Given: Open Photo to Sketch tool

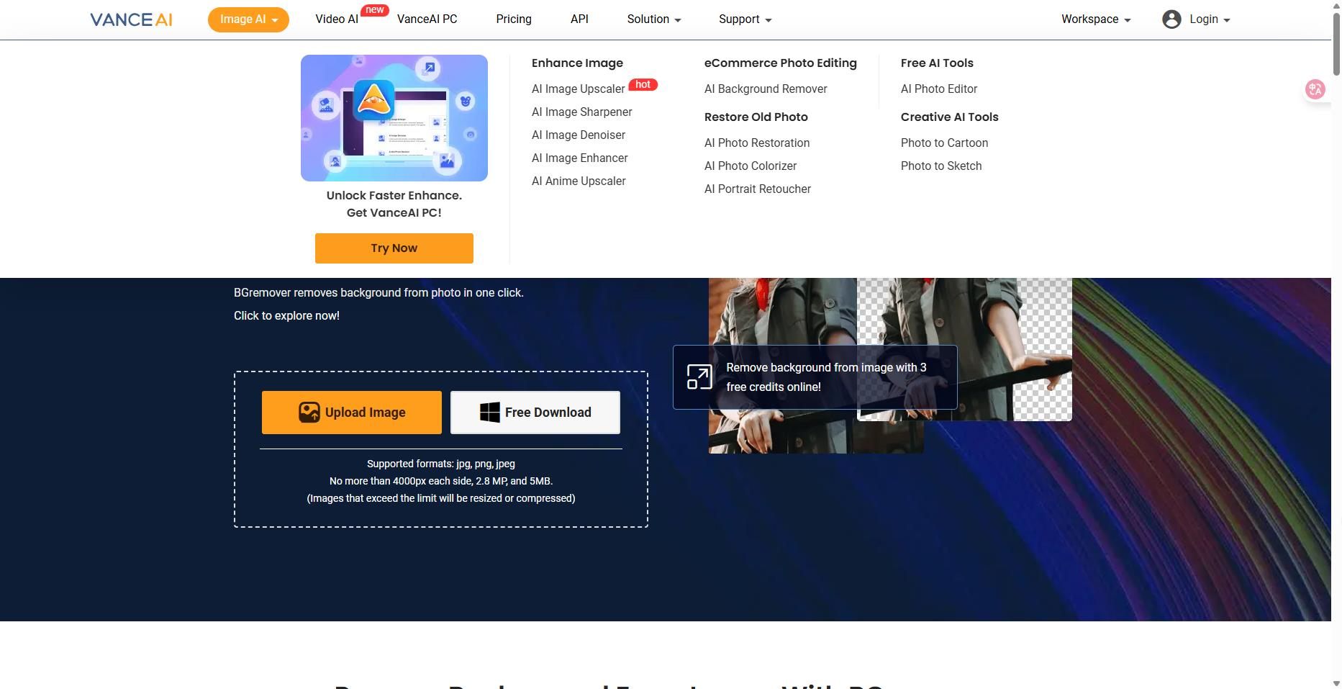Looking at the screenshot, I should point(941,166).
